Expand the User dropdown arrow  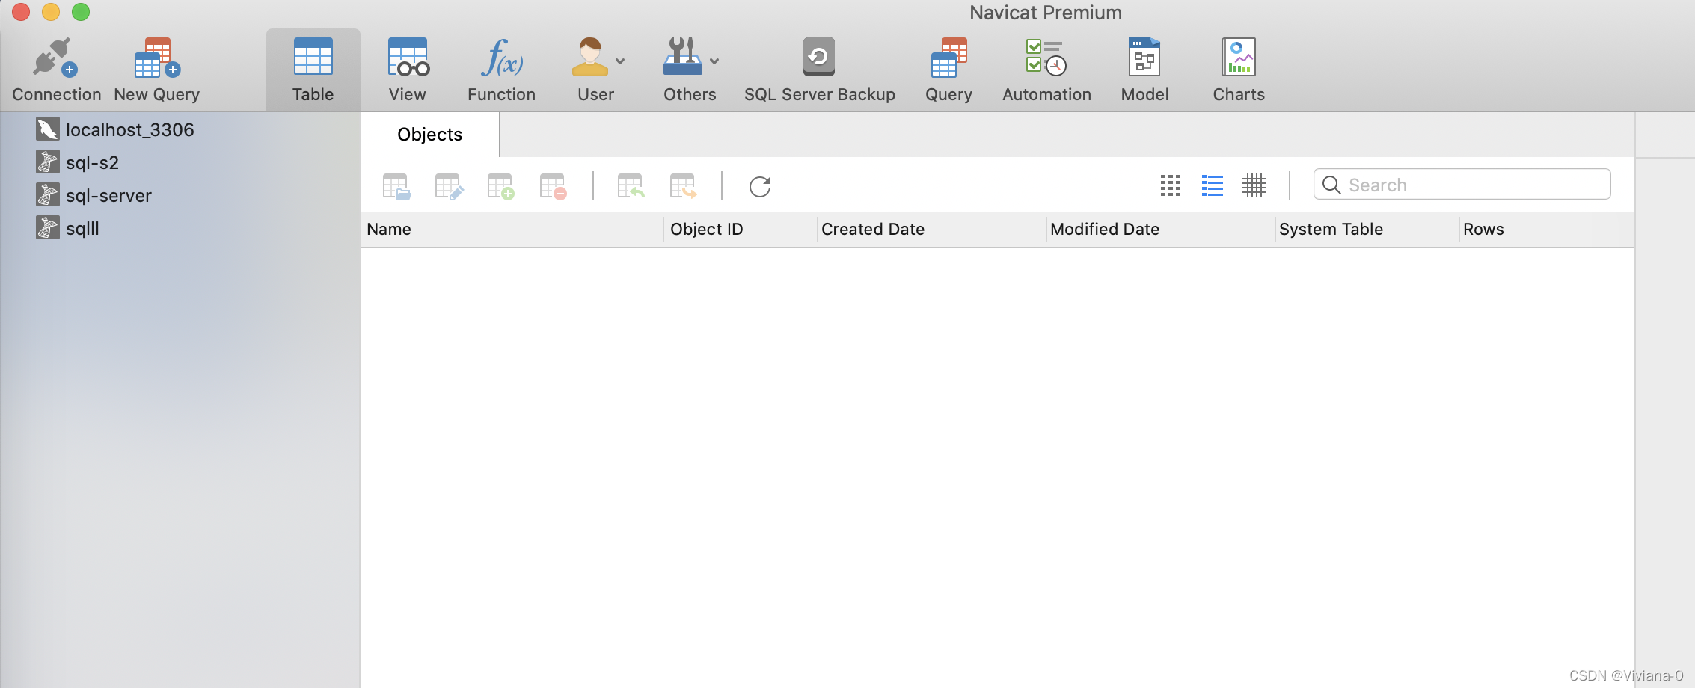[x=620, y=61]
